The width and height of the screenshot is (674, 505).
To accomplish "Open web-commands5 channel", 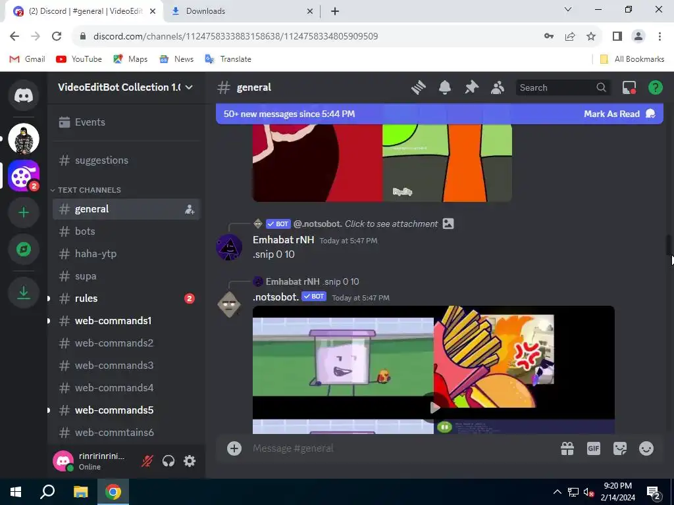I will coord(126,410).
